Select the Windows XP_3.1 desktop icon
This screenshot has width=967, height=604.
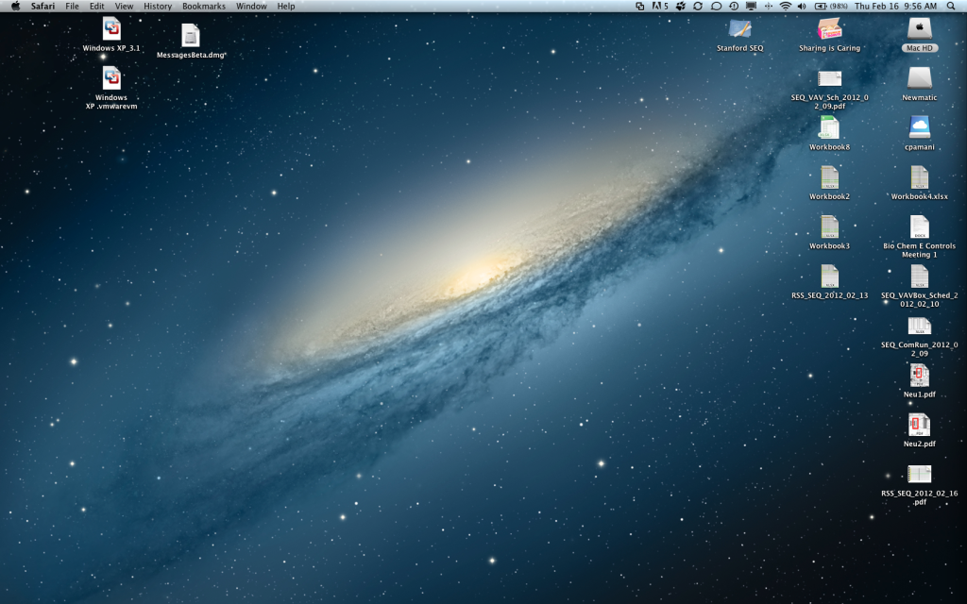111,28
